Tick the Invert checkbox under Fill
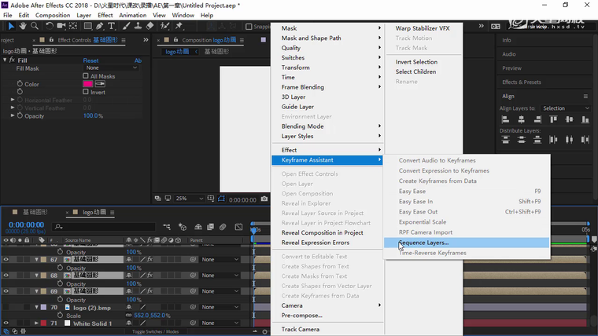Viewport: 598px width, 336px height. (x=87, y=92)
